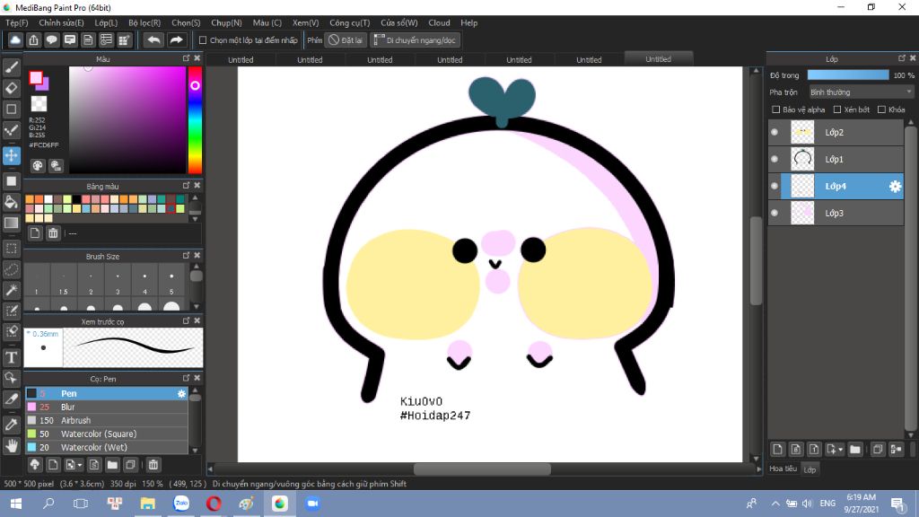Viewport: 919px width, 517px height.
Task: Undock the Màu color panel
Action: [186, 58]
